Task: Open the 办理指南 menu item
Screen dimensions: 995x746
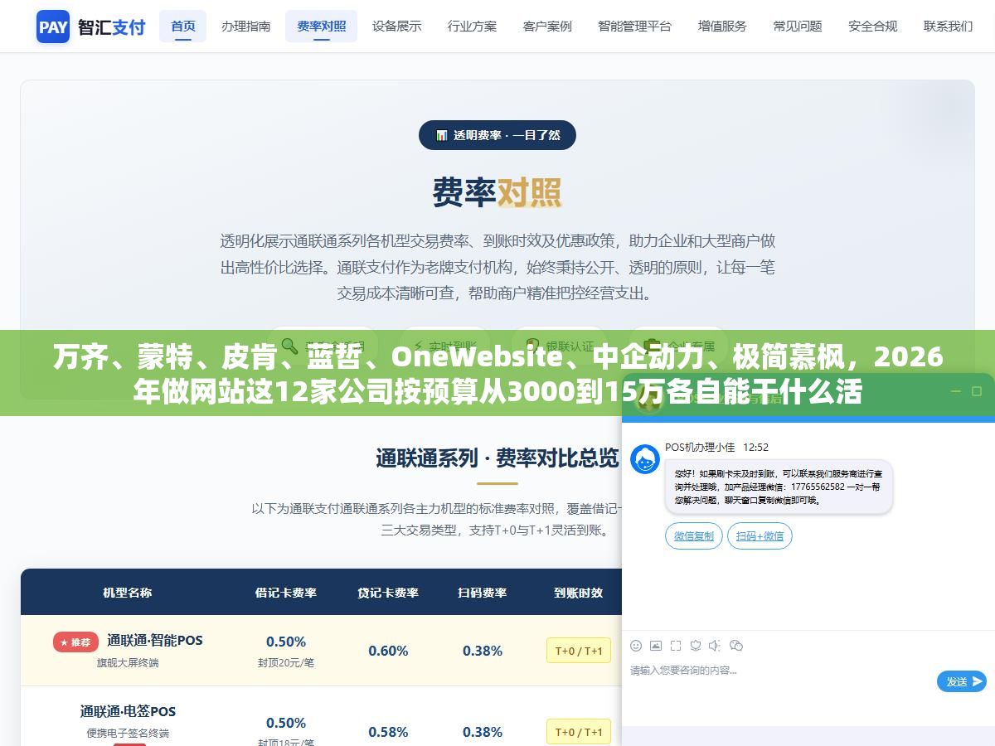Action: point(245,27)
